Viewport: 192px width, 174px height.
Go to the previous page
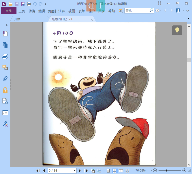[x=44, y=171]
